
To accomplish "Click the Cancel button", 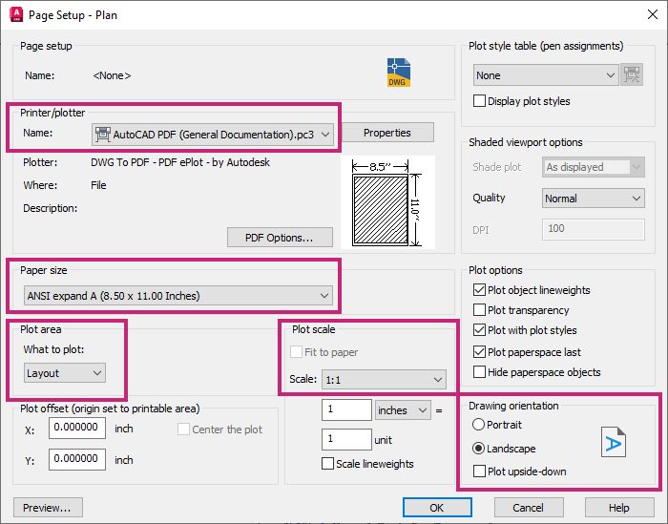I will pos(529,508).
